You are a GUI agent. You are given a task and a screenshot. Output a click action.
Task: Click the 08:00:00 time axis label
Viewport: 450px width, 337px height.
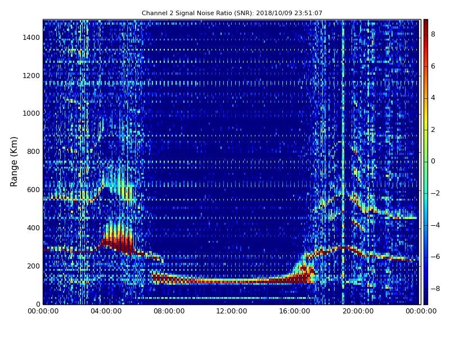tap(169, 311)
